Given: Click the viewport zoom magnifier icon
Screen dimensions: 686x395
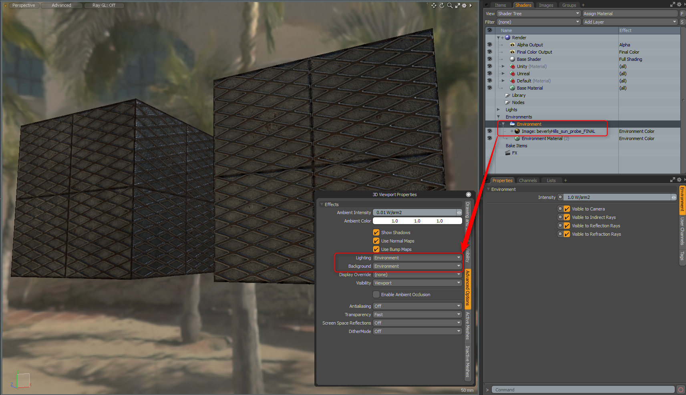Looking at the screenshot, I should pos(450,6).
